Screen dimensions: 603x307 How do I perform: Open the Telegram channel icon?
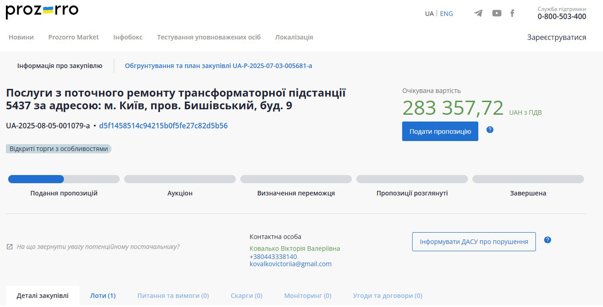point(478,13)
